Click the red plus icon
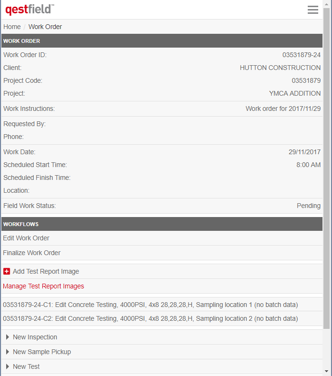This screenshot has width=332, height=376. [x=7, y=271]
